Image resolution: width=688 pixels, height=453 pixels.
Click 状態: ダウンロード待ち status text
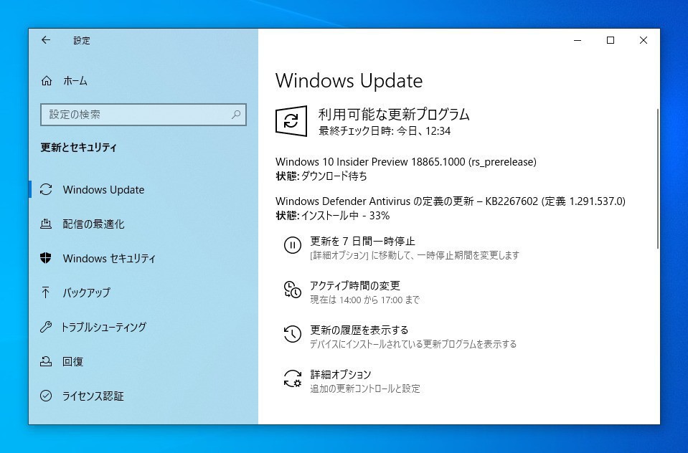[x=321, y=176]
